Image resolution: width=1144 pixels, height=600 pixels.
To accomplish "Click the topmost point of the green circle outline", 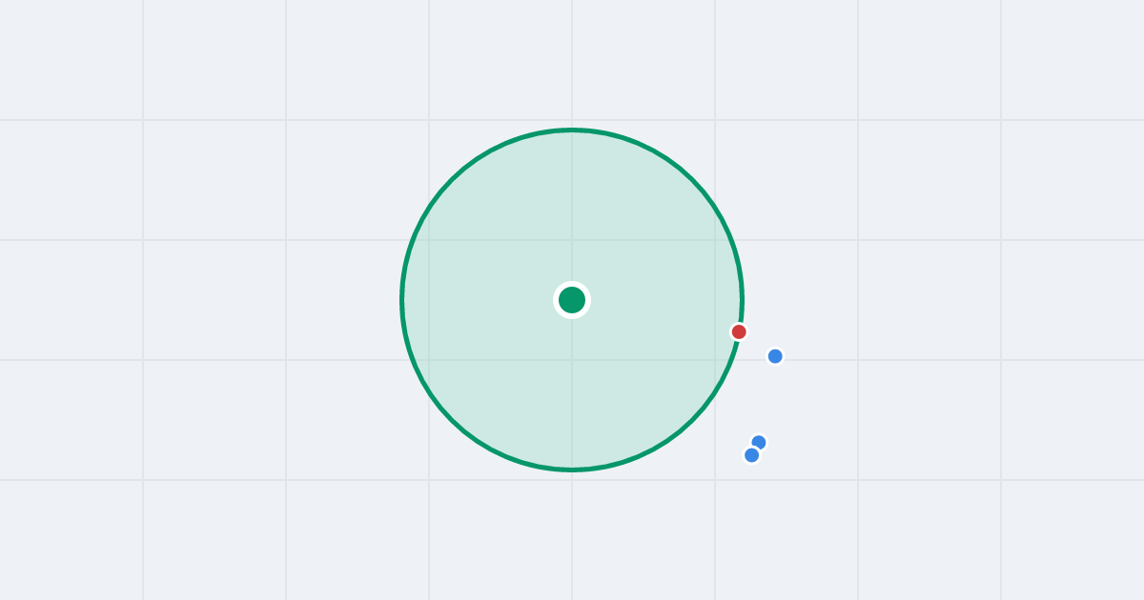I will [x=572, y=130].
